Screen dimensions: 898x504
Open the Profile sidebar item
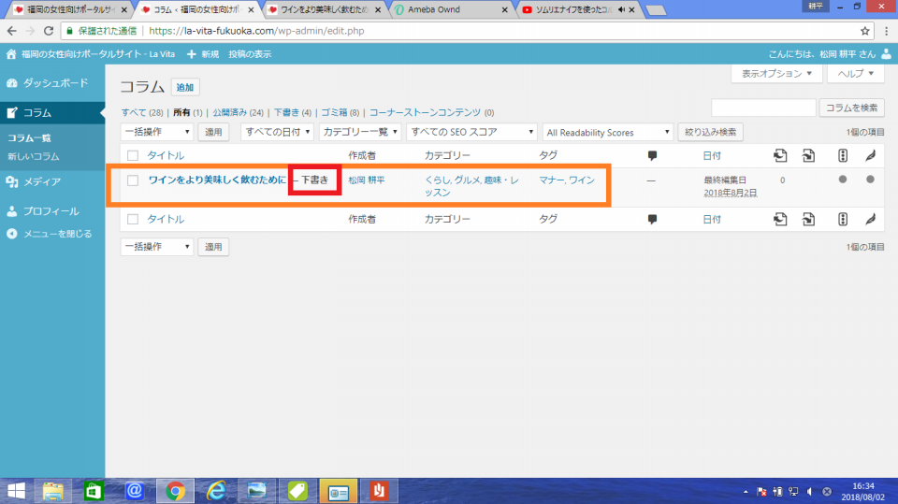click(x=52, y=211)
